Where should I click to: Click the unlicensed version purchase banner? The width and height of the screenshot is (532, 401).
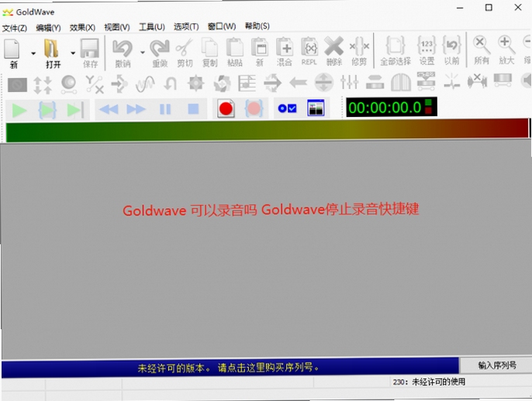click(x=230, y=368)
